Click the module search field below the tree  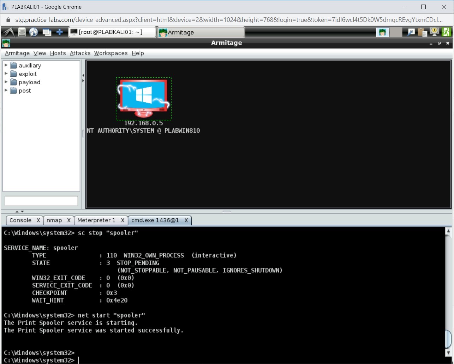[41, 200]
